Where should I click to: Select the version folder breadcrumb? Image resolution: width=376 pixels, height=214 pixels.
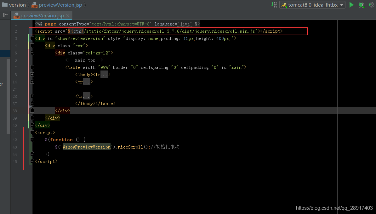[14, 5]
